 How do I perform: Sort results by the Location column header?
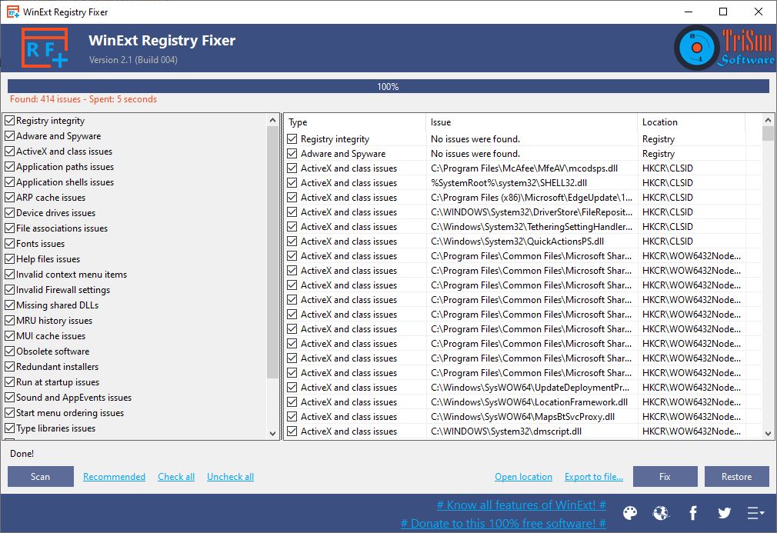point(691,122)
